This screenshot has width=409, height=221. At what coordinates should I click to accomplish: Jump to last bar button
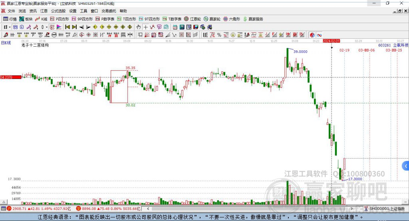[x=74, y=27]
